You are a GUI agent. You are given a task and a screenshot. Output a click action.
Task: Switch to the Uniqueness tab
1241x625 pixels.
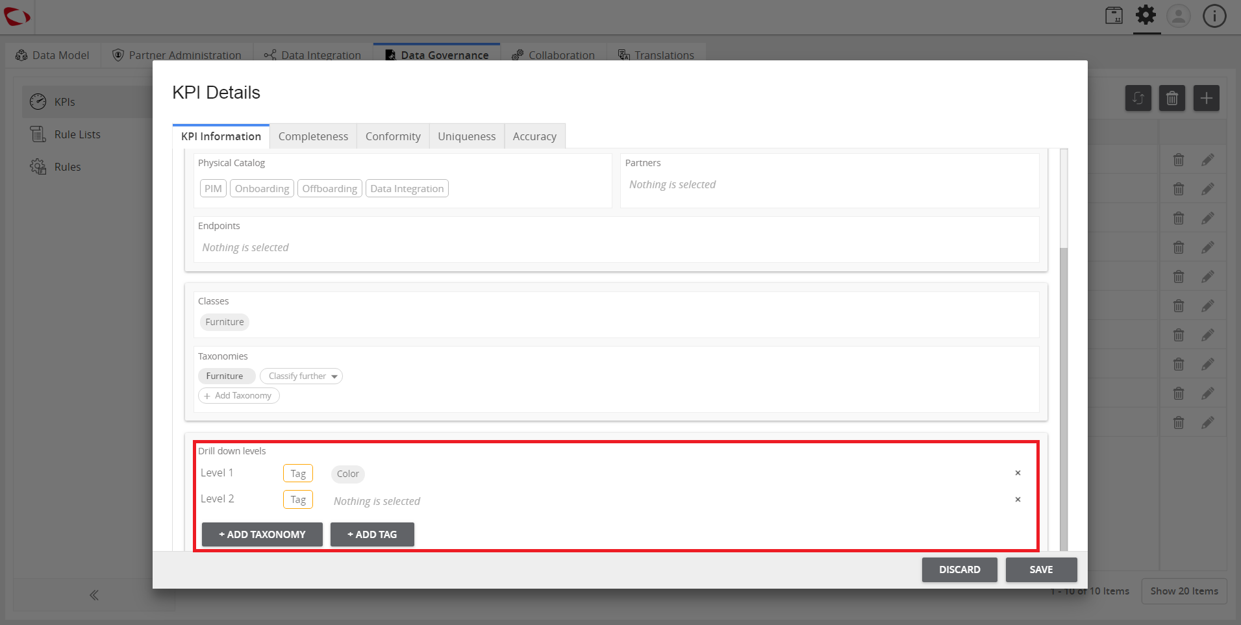466,136
